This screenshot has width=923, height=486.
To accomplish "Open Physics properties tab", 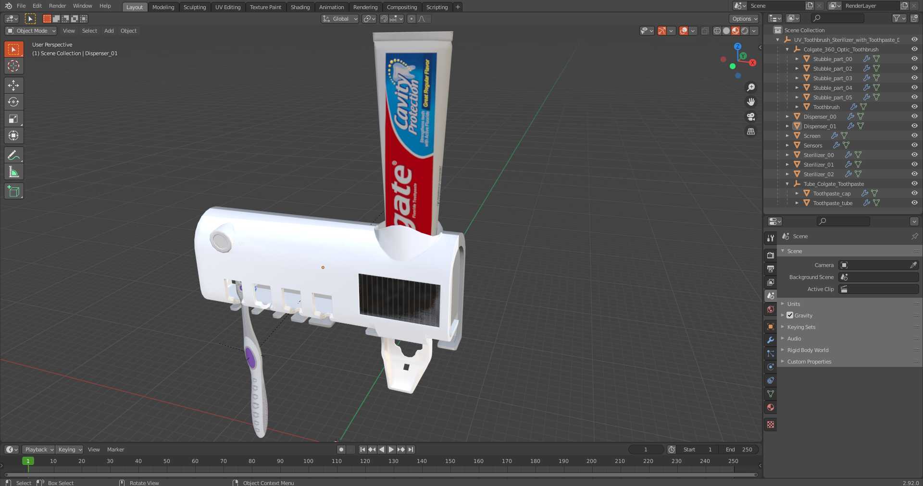I will 771,367.
